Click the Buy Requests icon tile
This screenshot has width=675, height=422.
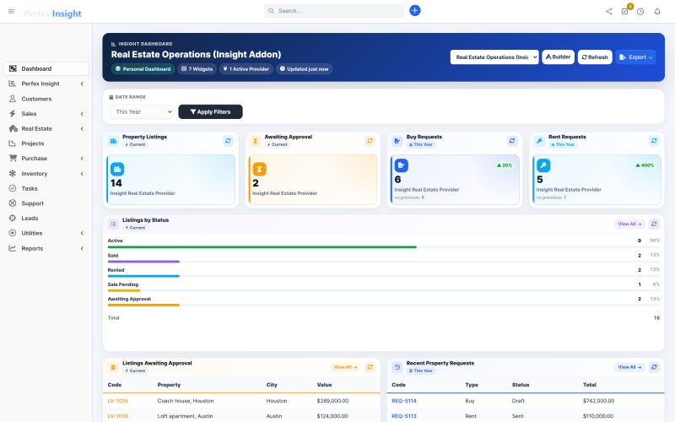pos(402,165)
